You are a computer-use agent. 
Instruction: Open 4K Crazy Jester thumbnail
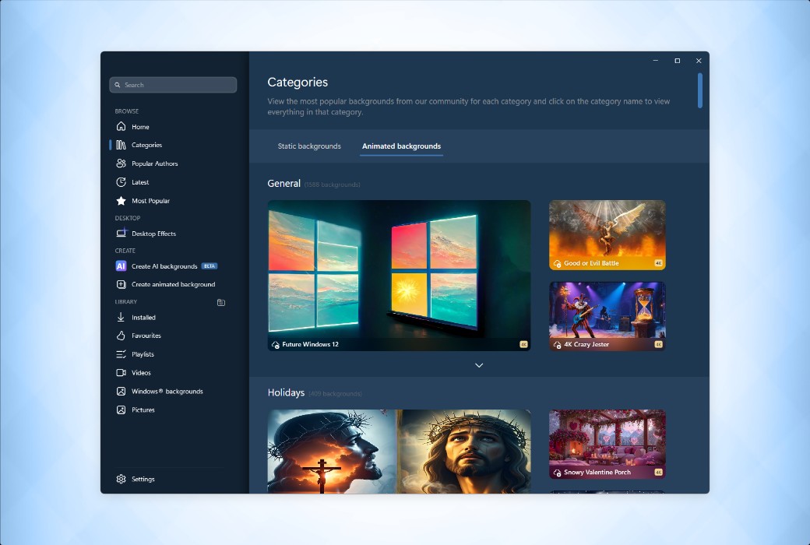pos(607,316)
